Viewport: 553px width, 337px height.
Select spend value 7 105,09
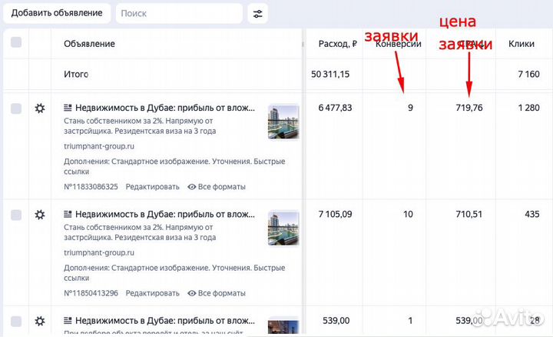pos(335,214)
